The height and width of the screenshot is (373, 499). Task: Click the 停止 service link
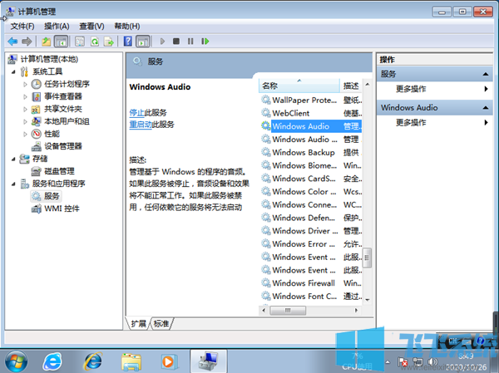pyautogui.click(x=137, y=113)
